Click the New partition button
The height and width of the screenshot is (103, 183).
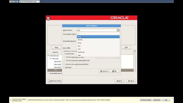tap(56, 47)
